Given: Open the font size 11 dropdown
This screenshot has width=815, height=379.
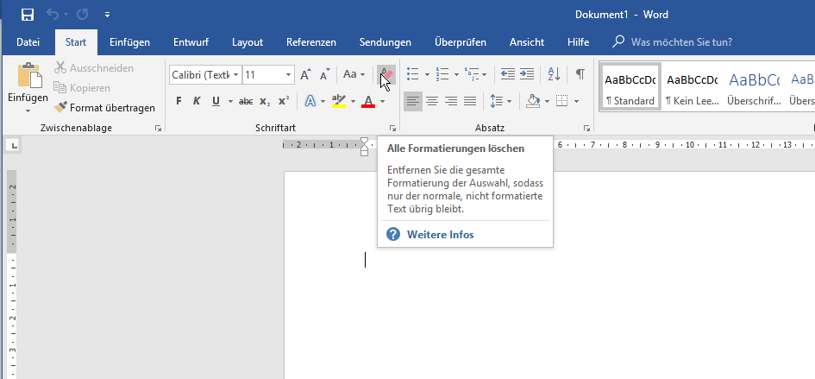Looking at the screenshot, I should coord(288,75).
